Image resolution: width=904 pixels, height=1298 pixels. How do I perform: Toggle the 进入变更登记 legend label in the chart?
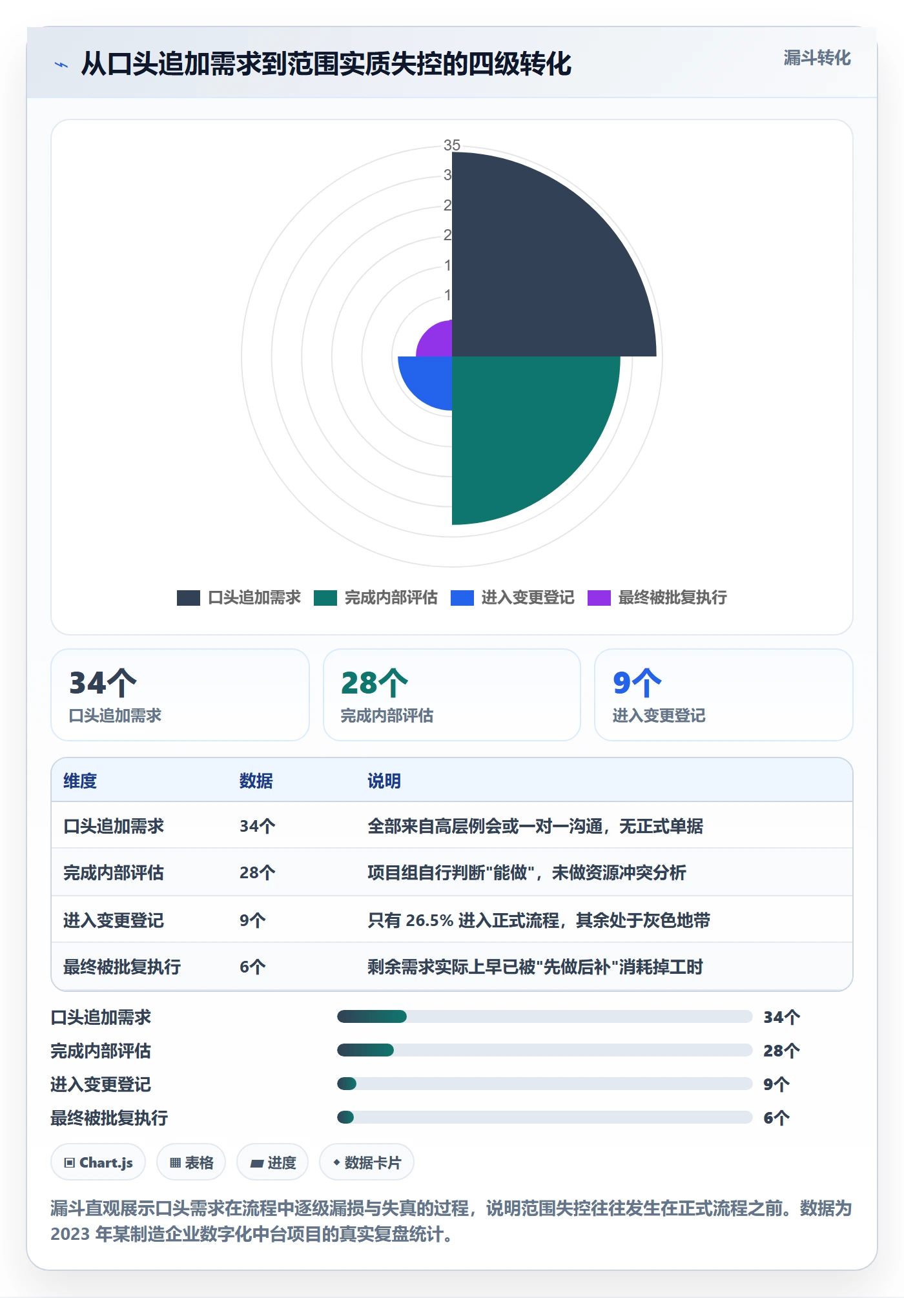[x=528, y=598]
